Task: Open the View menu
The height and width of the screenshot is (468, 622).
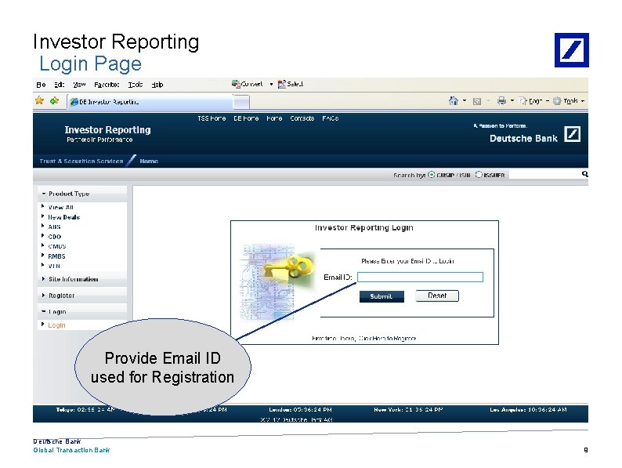Action: pyautogui.click(x=79, y=85)
